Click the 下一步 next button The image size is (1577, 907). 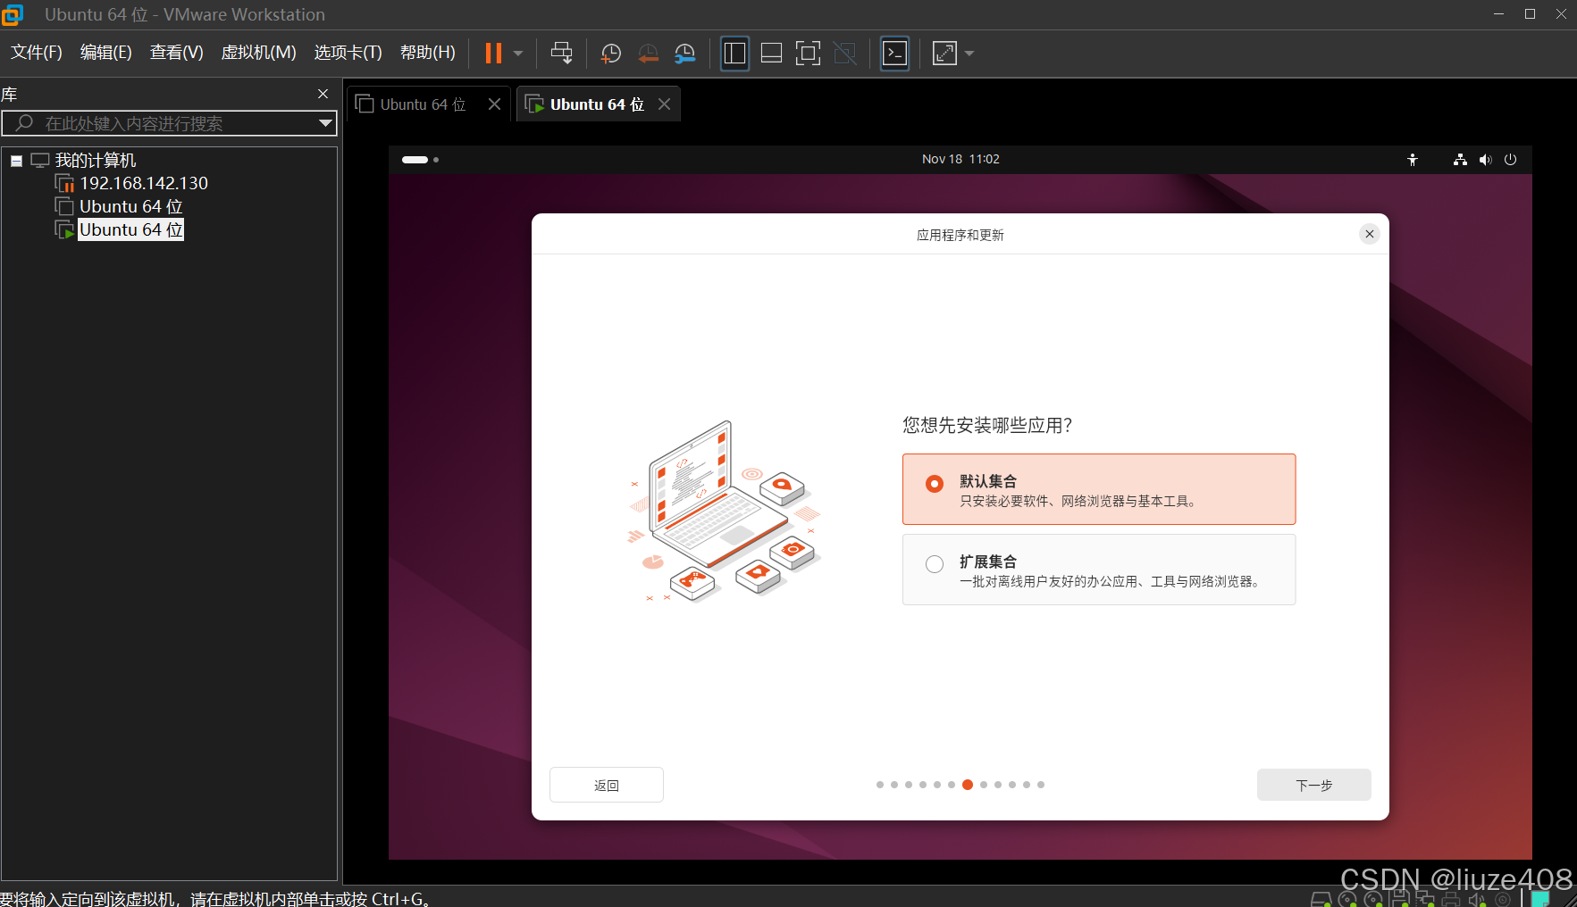(1313, 785)
